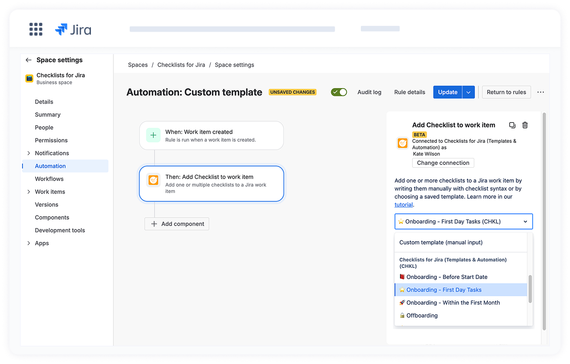The image size is (570, 364).
Task: Open the three-dot more actions menu
Action: [x=540, y=92]
